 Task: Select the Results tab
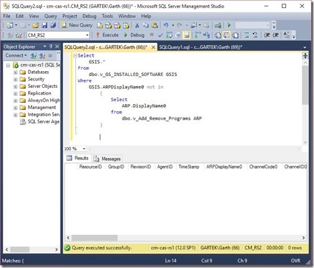pos(78,158)
